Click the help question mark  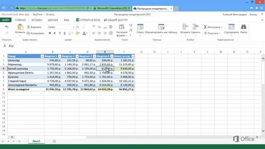(262, 14)
